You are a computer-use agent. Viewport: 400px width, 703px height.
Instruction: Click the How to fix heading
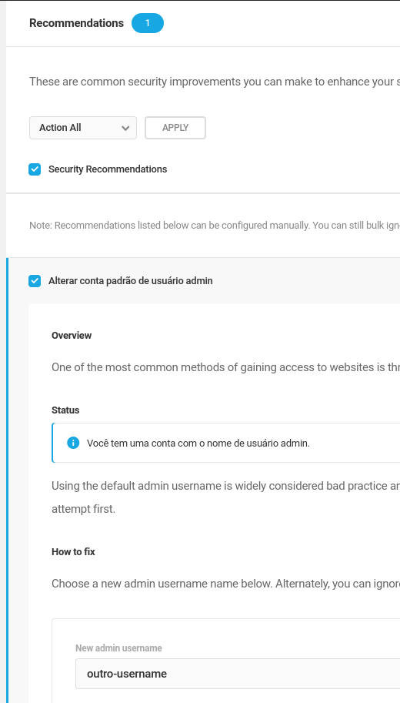tap(73, 552)
